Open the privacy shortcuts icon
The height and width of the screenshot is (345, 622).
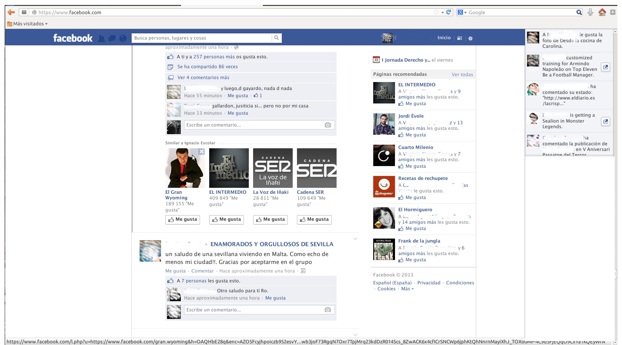(x=460, y=38)
